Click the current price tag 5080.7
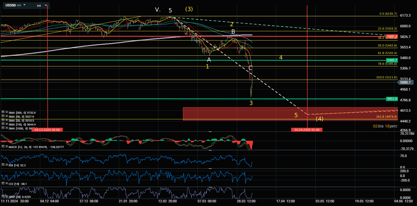 (405, 82)
